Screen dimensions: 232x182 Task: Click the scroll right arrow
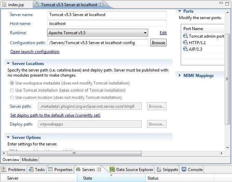(221, 154)
